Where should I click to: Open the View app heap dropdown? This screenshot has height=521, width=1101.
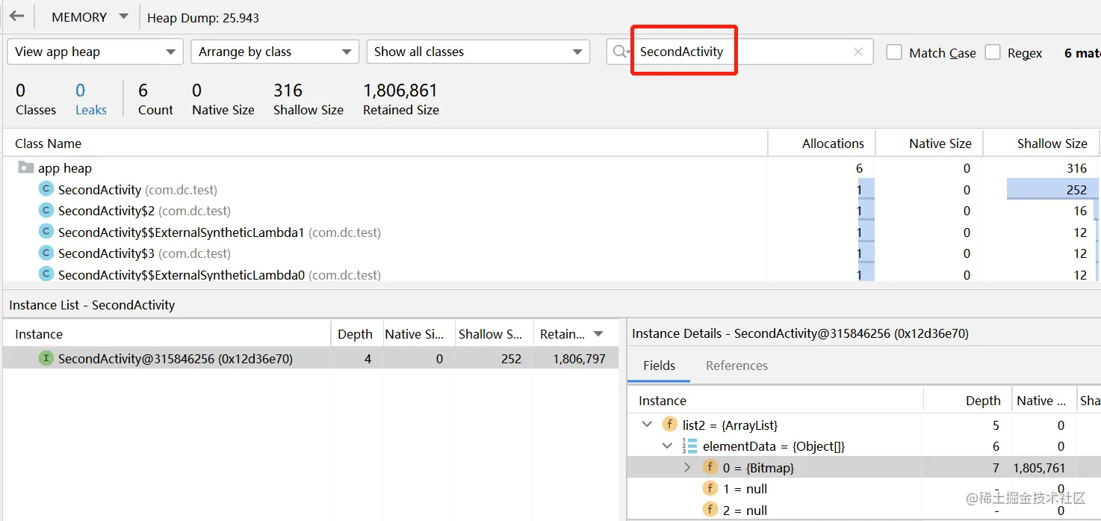tap(95, 52)
